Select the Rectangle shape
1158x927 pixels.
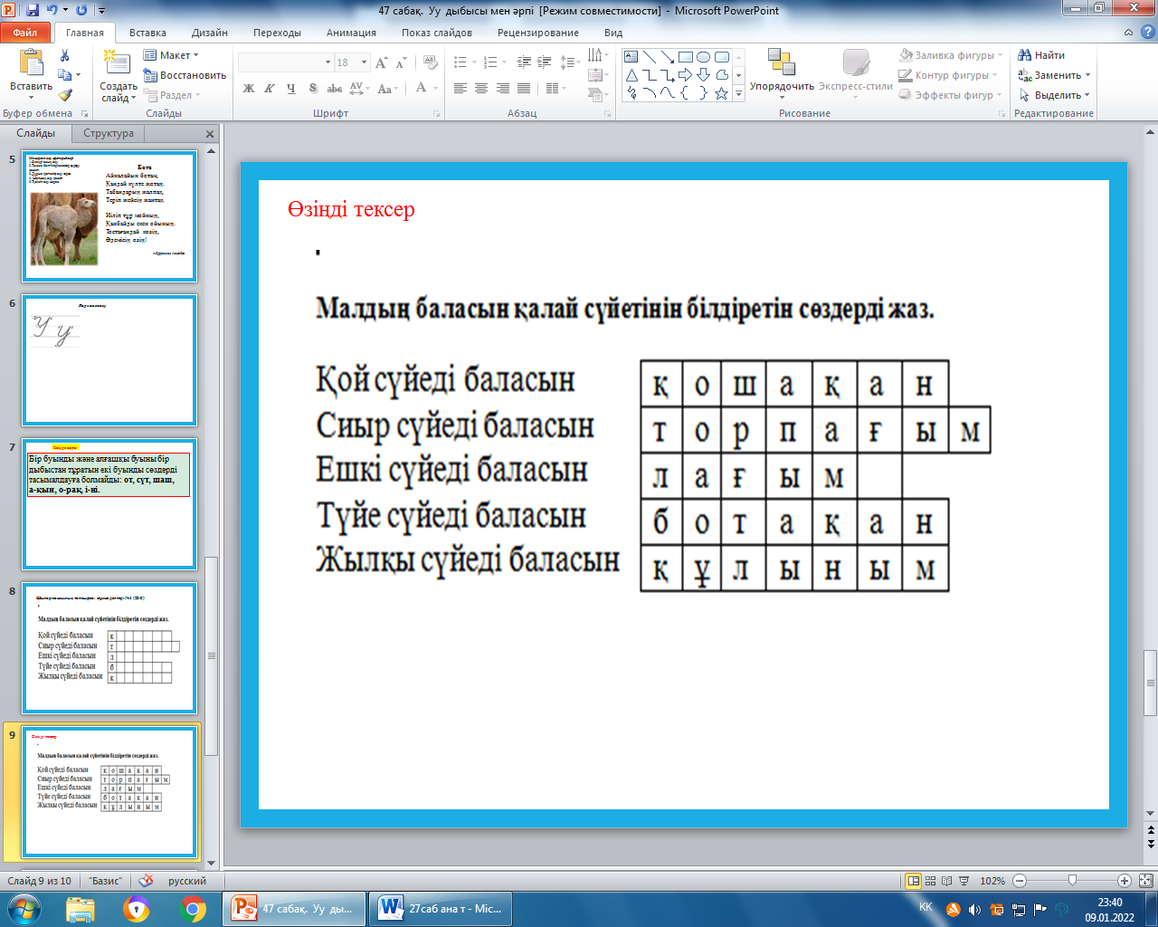(x=686, y=57)
